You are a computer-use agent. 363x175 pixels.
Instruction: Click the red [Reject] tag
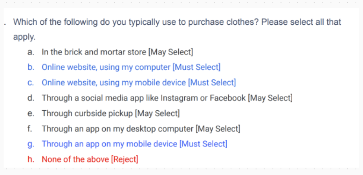125,159
